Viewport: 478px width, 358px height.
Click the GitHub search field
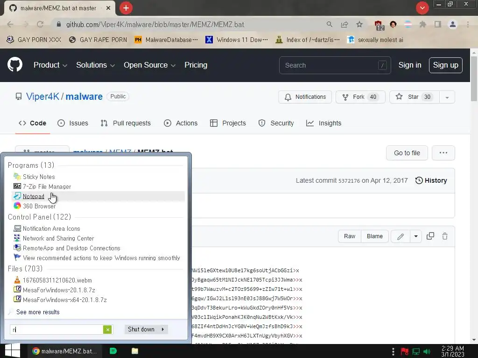click(335, 65)
